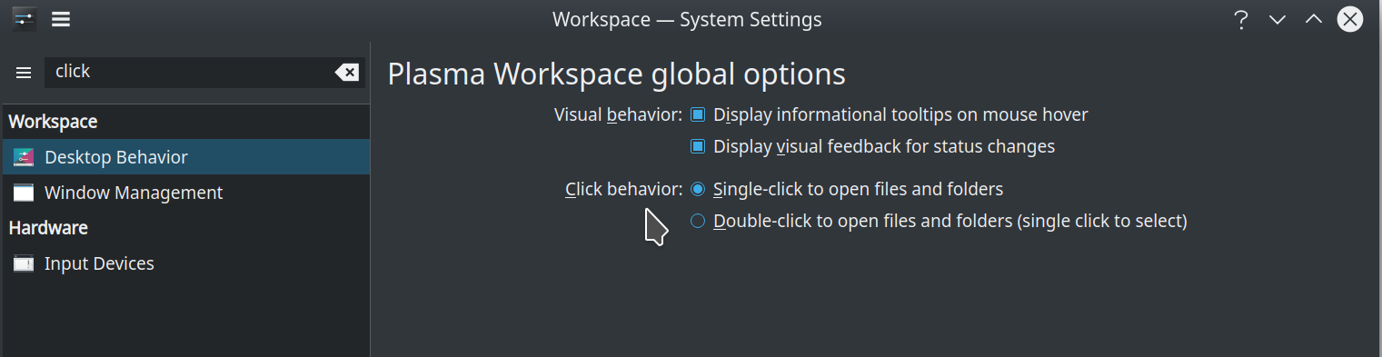
Task: Select Double-click to open files option
Action: [x=698, y=221]
